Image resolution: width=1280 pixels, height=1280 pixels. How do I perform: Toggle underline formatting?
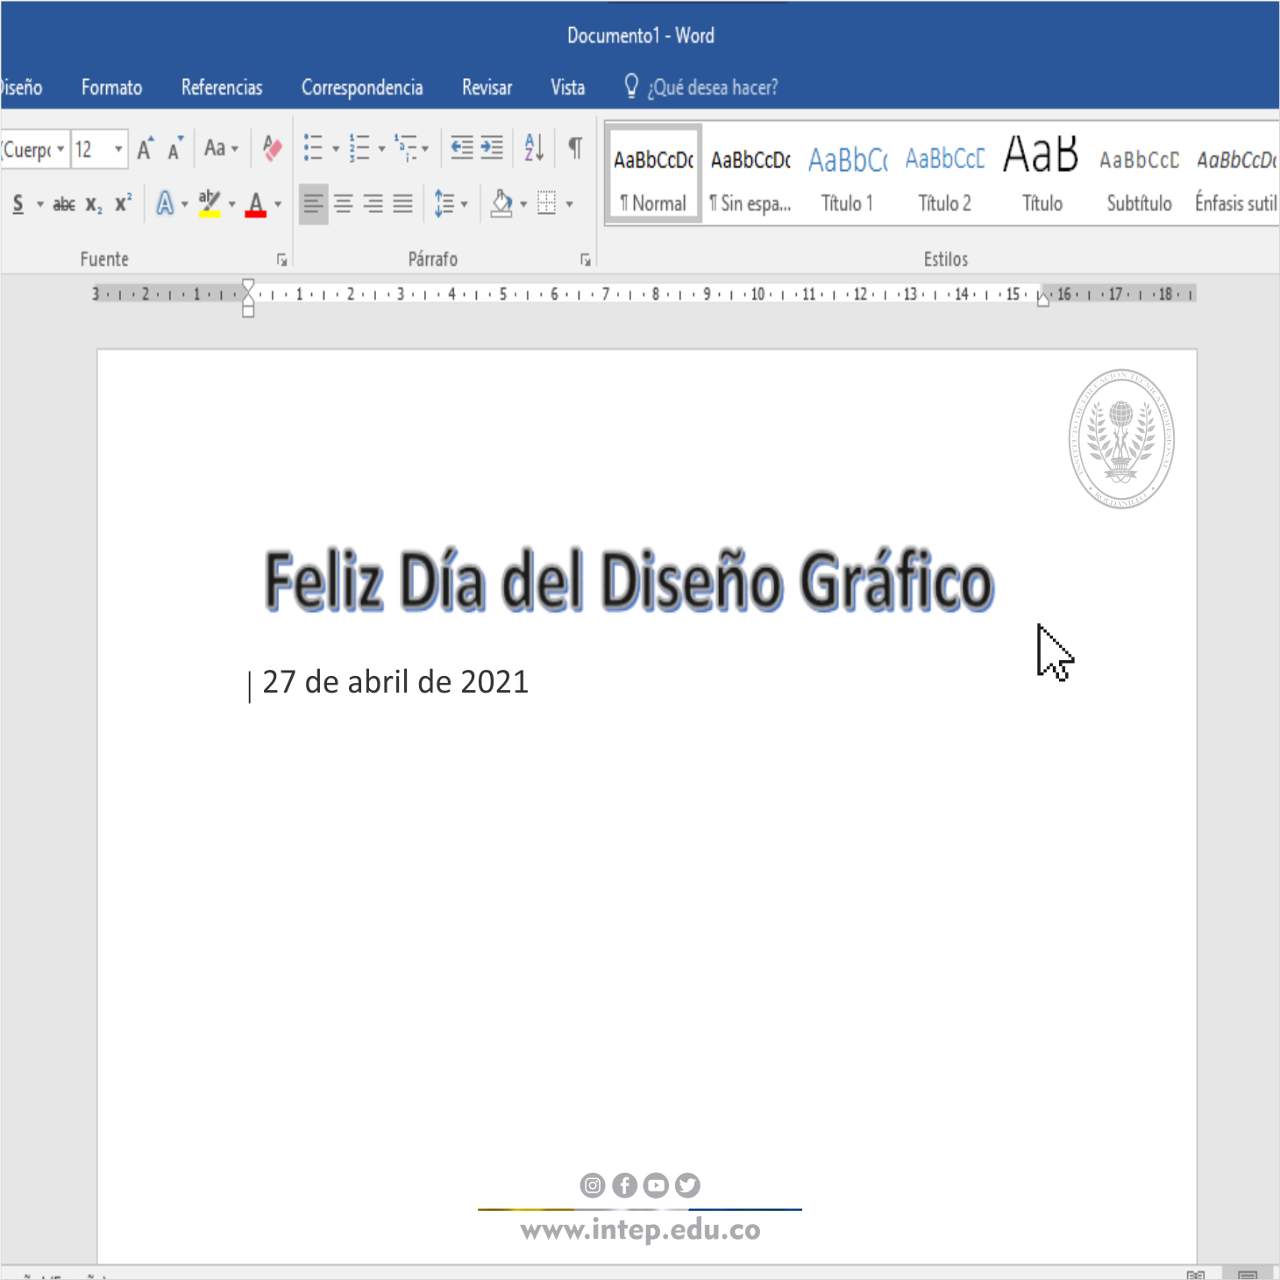point(18,204)
